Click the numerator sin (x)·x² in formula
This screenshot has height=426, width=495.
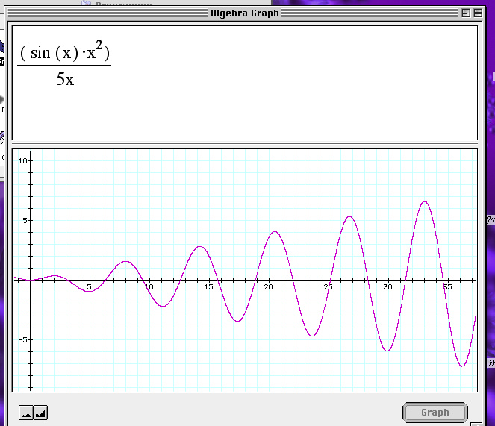(65, 51)
